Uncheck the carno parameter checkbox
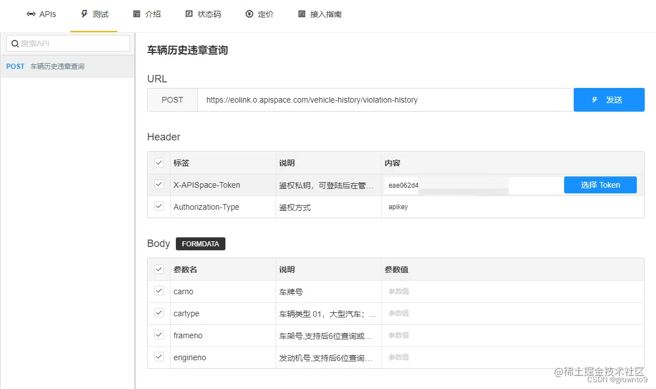656x389 pixels. click(159, 290)
